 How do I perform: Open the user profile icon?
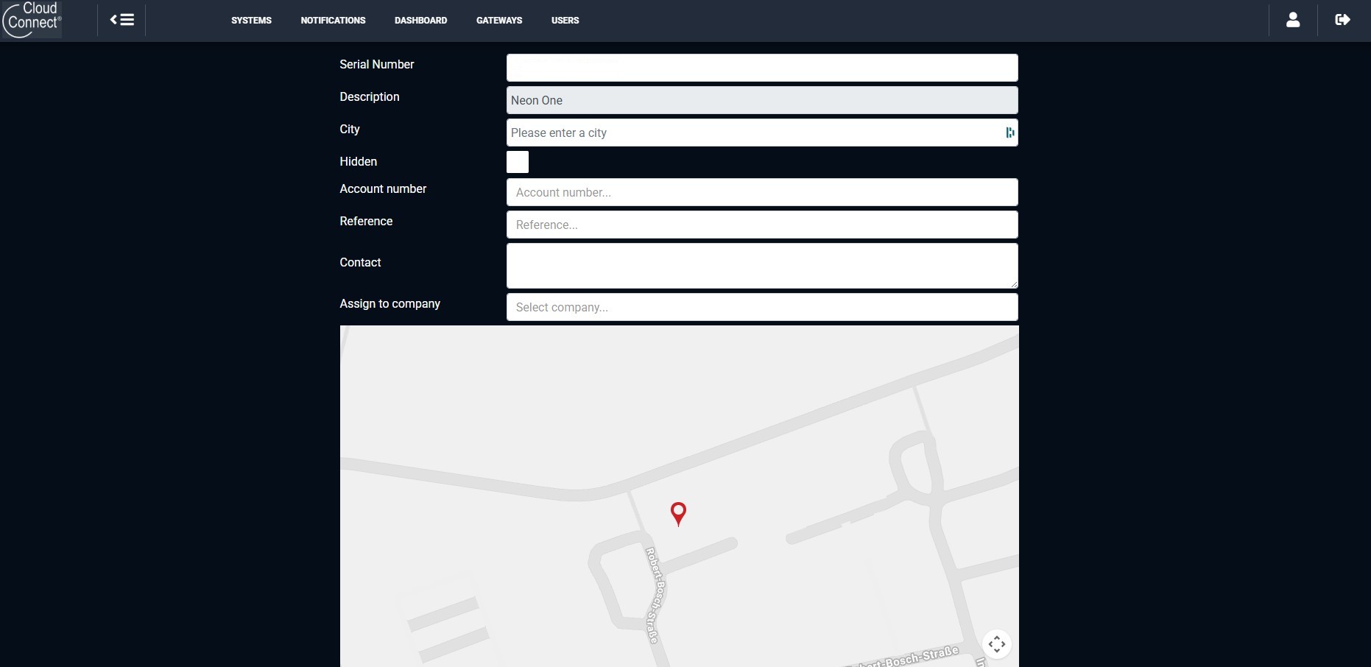pos(1293,20)
